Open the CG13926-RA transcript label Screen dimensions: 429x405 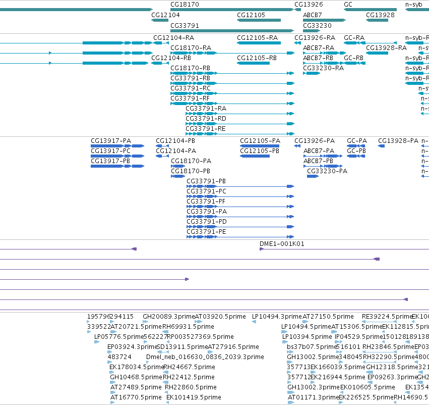(x=315, y=38)
